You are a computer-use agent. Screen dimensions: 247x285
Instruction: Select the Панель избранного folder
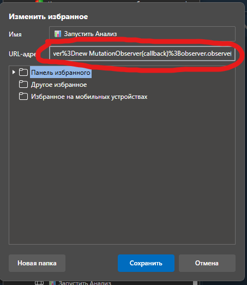coord(61,73)
